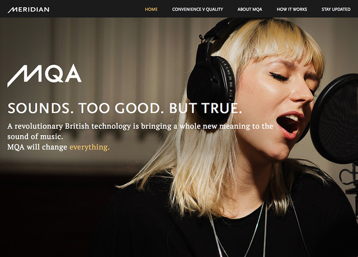Open the About MQA page
This screenshot has height=257, width=358.
click(250, 10)
